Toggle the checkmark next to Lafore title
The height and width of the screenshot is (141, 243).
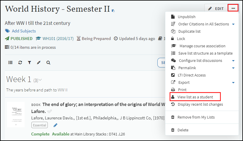click(x=50, y=111)
